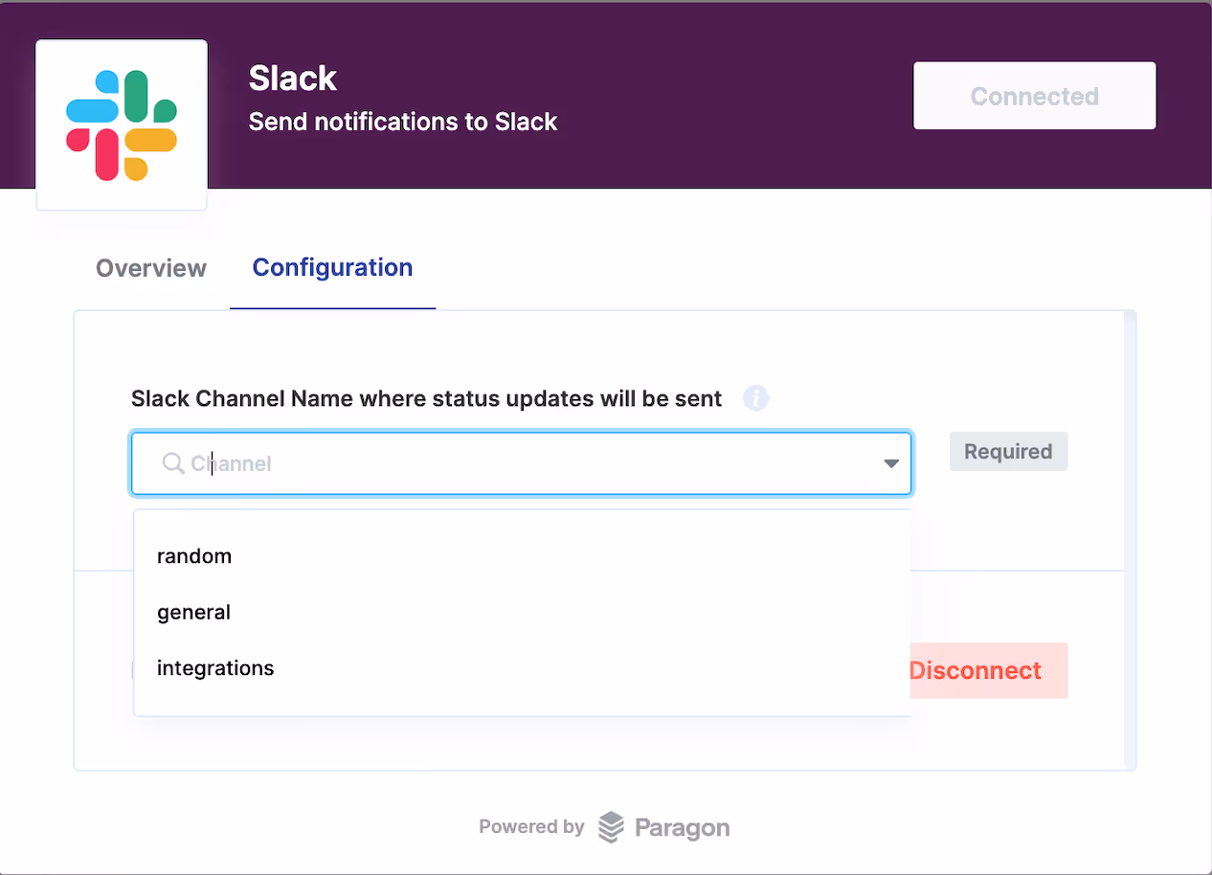Click the Powered by text in footer
This screenshot has height=875, width=1212.
[x=531, y=827]
